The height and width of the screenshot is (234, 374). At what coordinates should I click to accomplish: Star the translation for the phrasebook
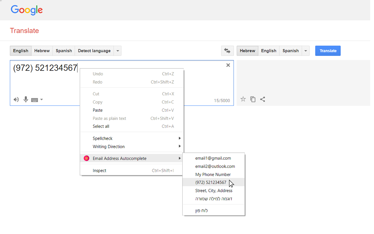[243, 99]
